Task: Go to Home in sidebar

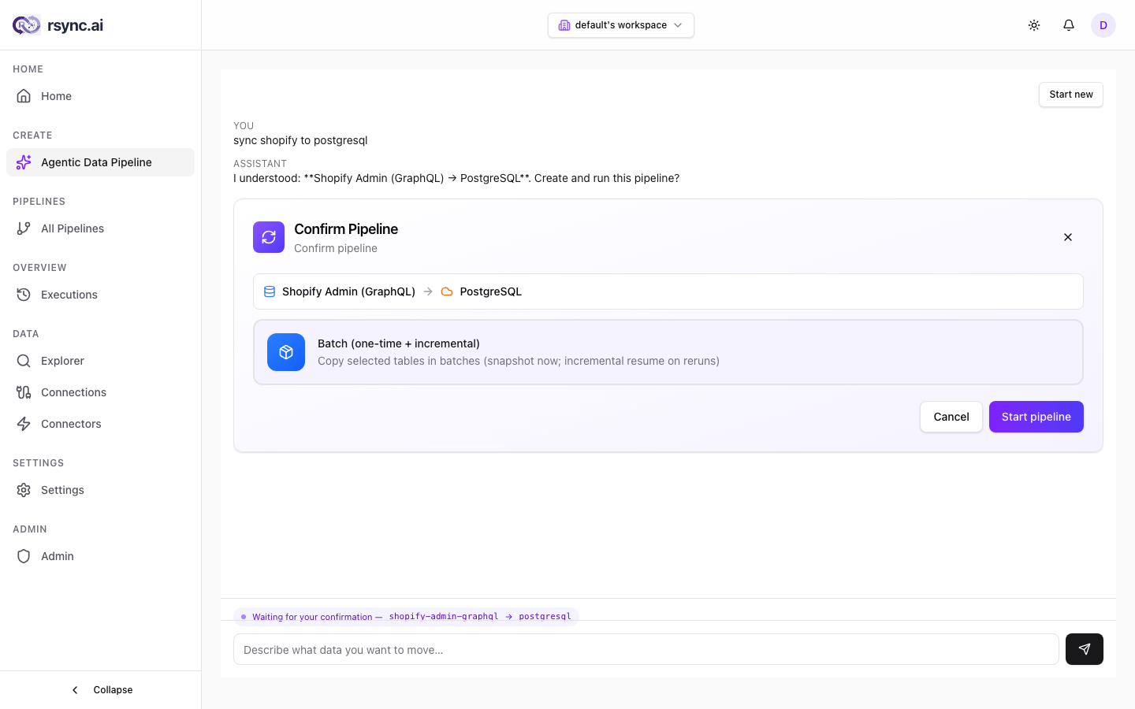Action: tap(100, 96)
